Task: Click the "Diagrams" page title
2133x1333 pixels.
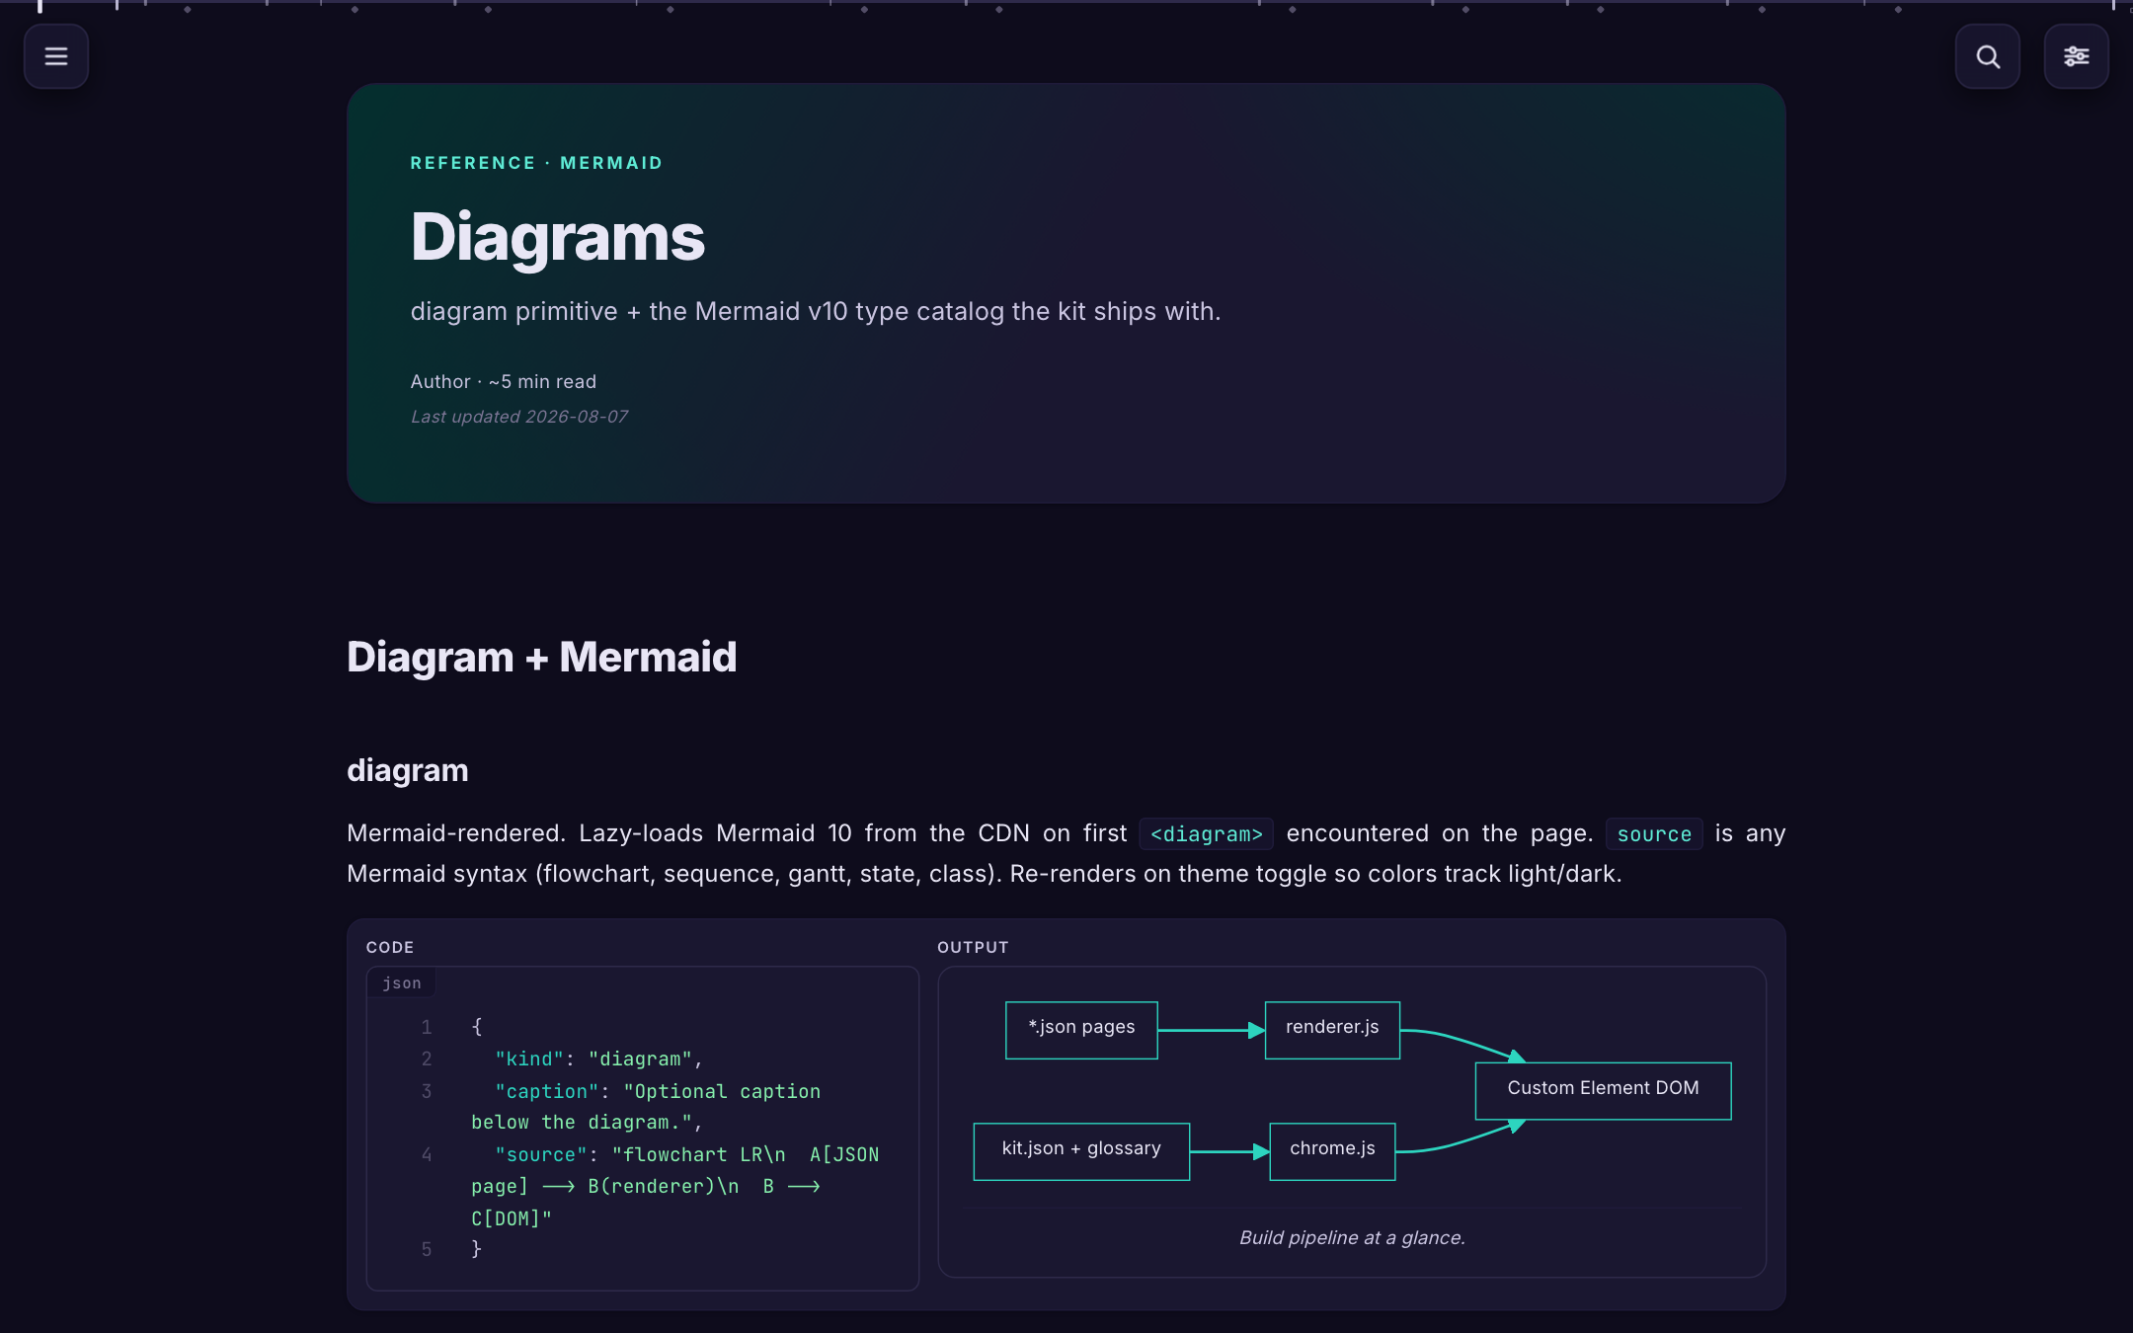Action: pos(558,238)
